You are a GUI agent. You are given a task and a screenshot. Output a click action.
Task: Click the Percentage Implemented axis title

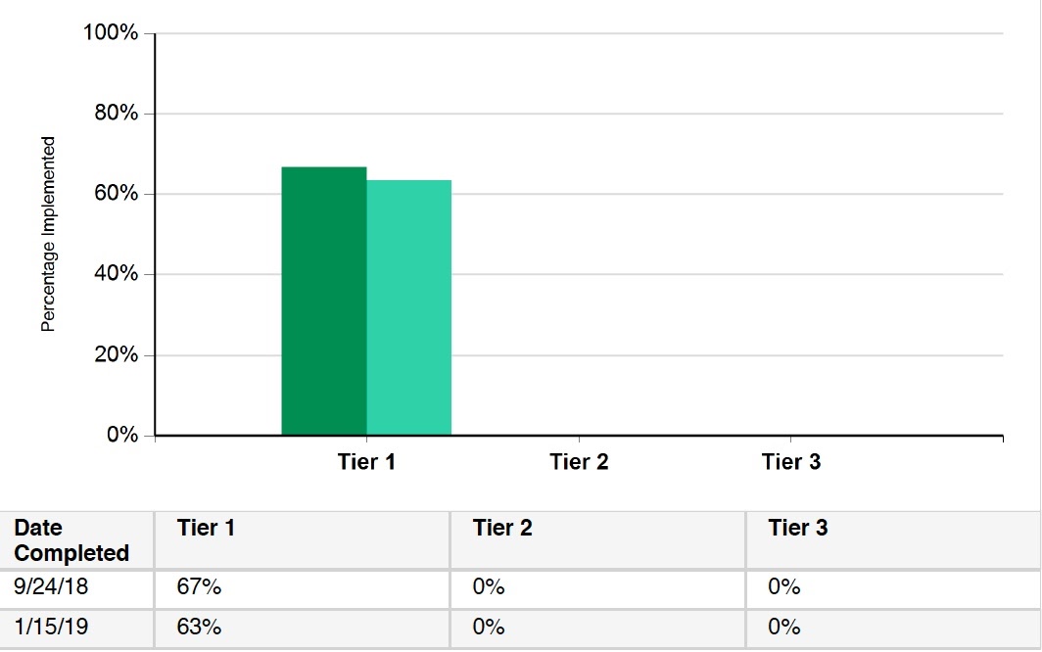click(48, 234)
